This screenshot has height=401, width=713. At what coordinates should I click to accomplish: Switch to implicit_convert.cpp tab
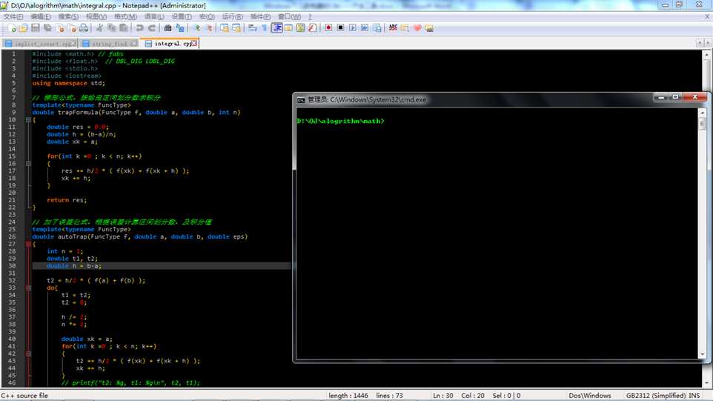tap(39, 44)
